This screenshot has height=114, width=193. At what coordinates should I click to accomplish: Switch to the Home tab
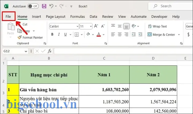click(23, 17)
